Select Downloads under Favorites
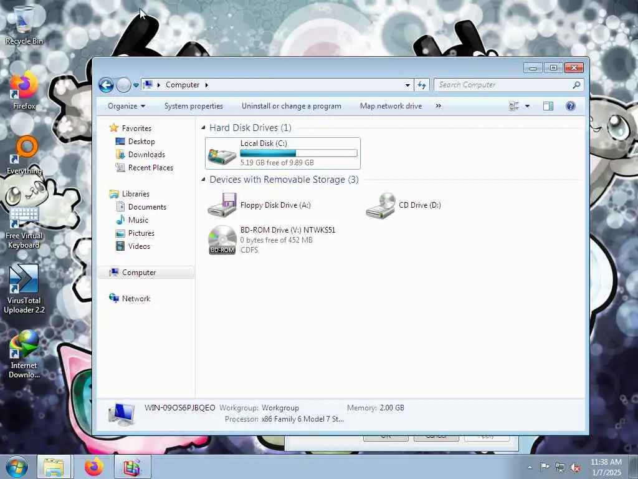The width and height of the screenshot is (638, 479). pos(140,155)
